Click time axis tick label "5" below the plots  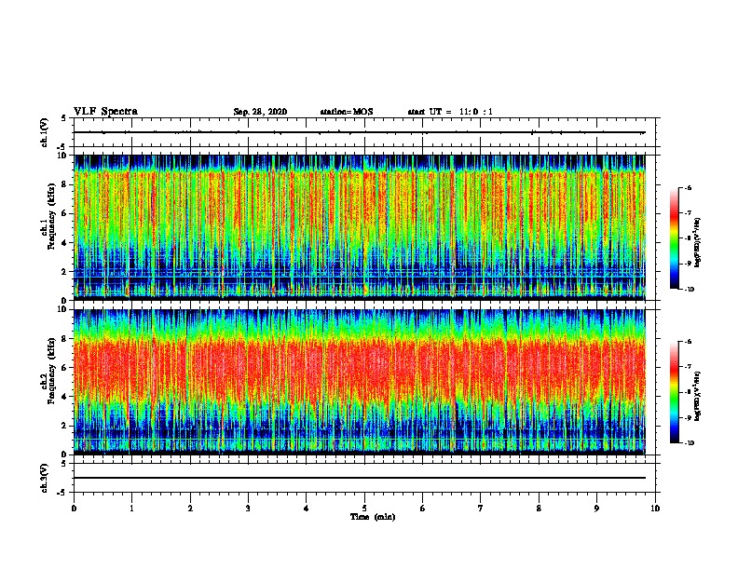(x=364, y=509)
